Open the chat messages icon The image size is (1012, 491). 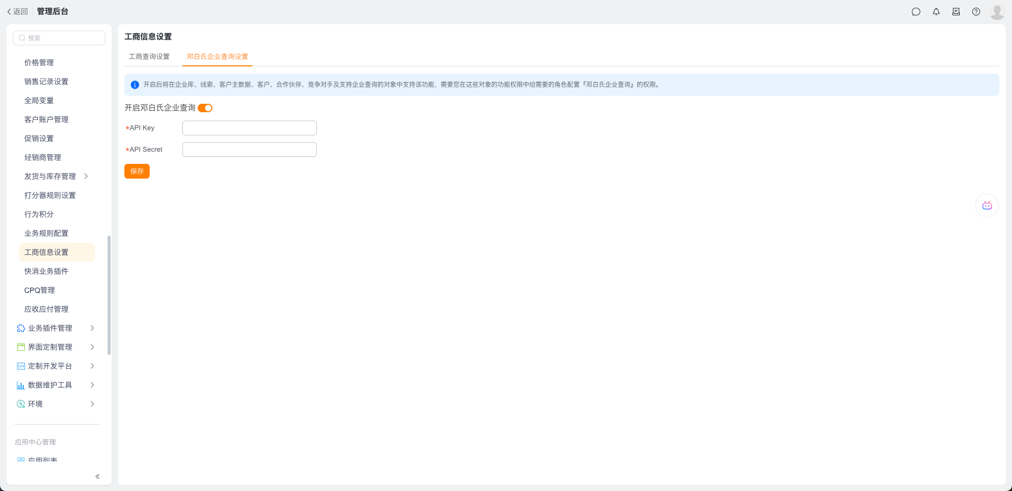(916, 12)
